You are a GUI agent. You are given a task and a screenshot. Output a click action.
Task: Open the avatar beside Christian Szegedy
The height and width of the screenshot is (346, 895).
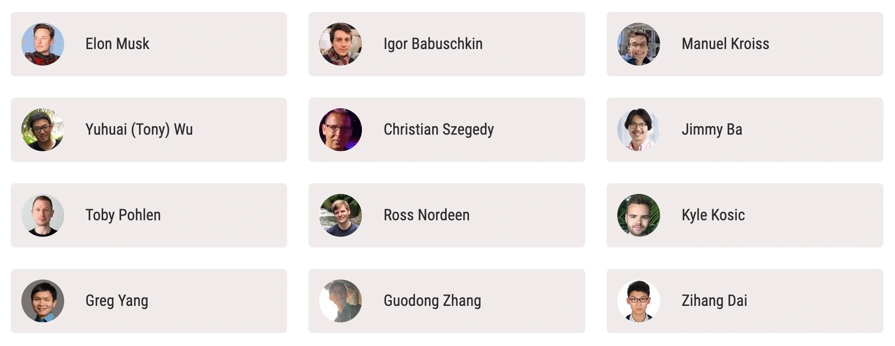click(x=341, y=130)
